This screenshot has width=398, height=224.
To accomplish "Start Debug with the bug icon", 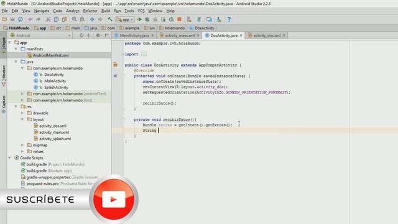I will click(147, 19).
